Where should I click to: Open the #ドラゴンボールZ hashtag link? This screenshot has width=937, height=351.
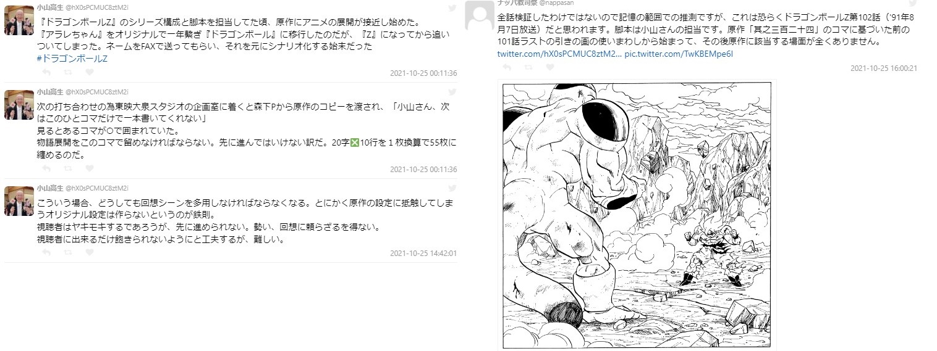click(x=72, y=59)
